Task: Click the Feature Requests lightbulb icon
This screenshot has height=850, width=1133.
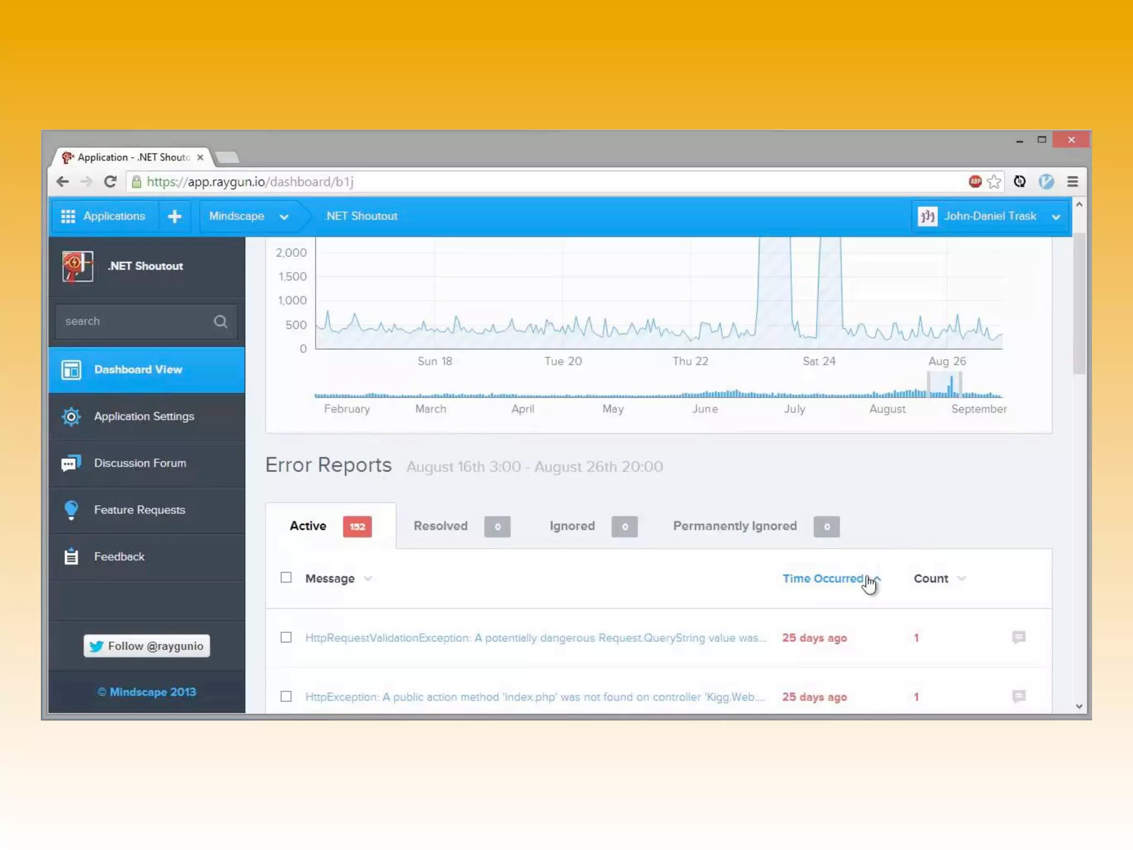Action: (x=71, y=510)
